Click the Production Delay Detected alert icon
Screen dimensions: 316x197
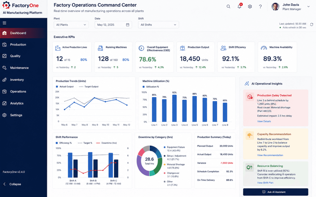(250, 97)
